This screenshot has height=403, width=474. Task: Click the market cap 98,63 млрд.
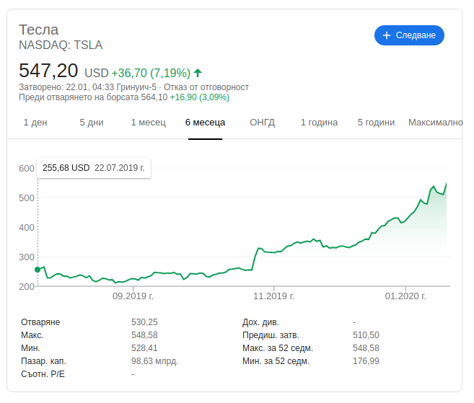point(155,361)
